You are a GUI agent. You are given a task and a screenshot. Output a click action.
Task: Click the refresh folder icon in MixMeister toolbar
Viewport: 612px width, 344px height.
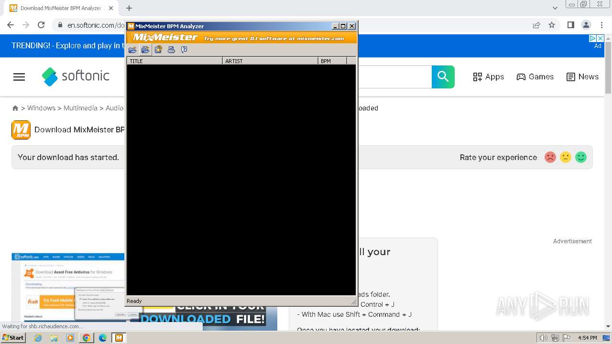click(x=158, y=50)
